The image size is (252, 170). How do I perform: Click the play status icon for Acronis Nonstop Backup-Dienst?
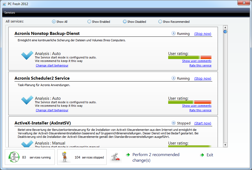(x=173, y=33)
